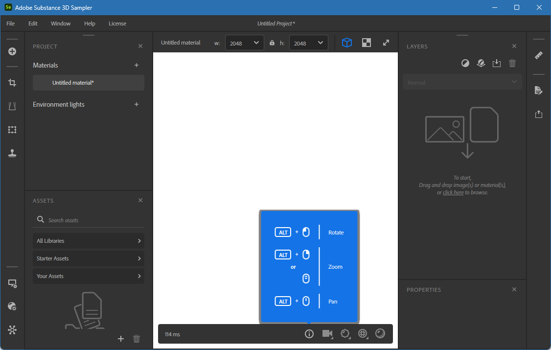This screenshot has height=350, width=551.
Task: Click the share/export icon in right sidebar
Action: click(x=539, y=114)
